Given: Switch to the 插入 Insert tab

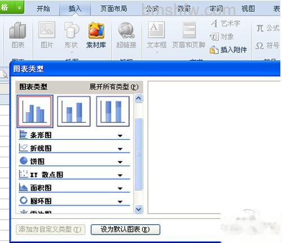Looking at the screenshot, I should [x=75, y=8].
